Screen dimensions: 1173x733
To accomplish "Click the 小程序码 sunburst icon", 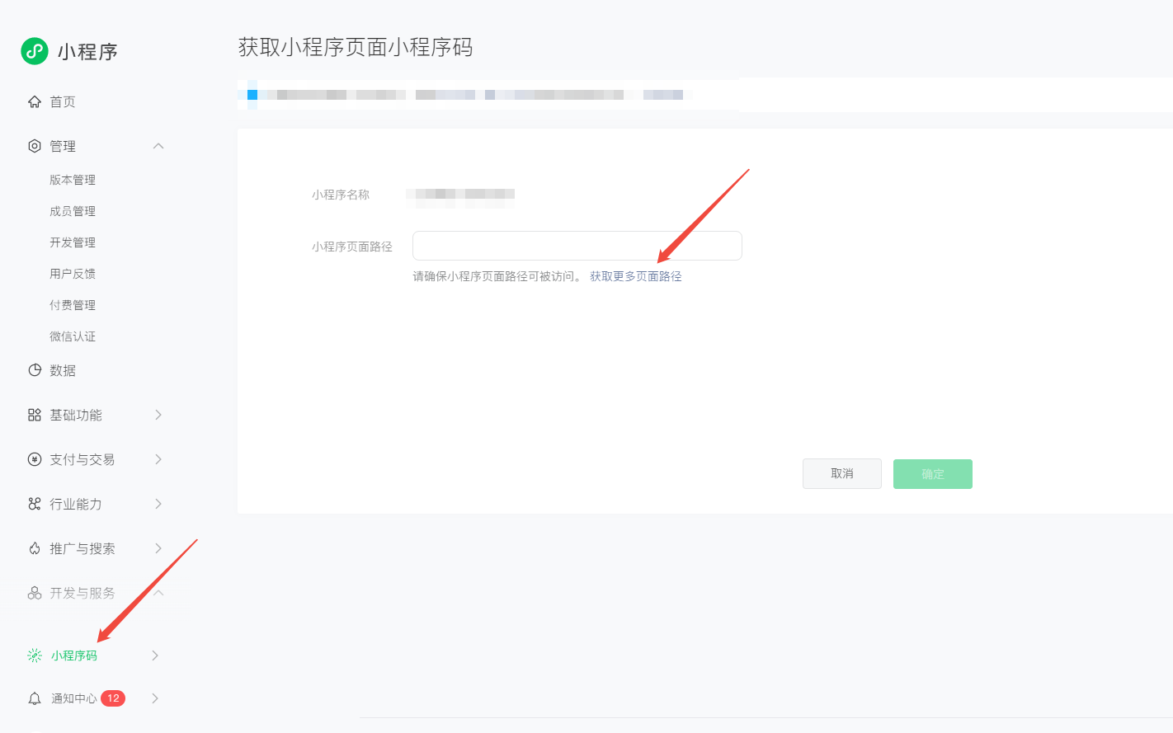I will point(35,655).
